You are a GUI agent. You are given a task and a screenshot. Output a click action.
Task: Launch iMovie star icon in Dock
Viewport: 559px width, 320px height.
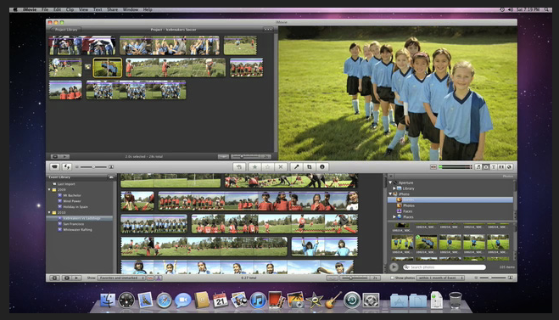pos(315,300)
